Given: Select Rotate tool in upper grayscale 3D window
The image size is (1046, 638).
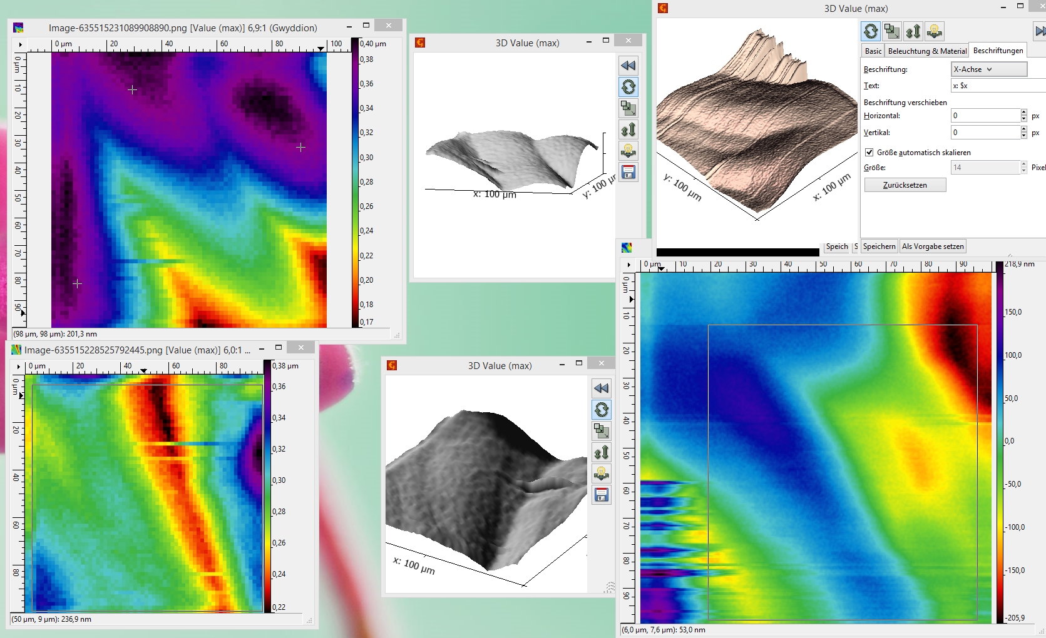Looking at the screenshot, I should click(628, 87).
